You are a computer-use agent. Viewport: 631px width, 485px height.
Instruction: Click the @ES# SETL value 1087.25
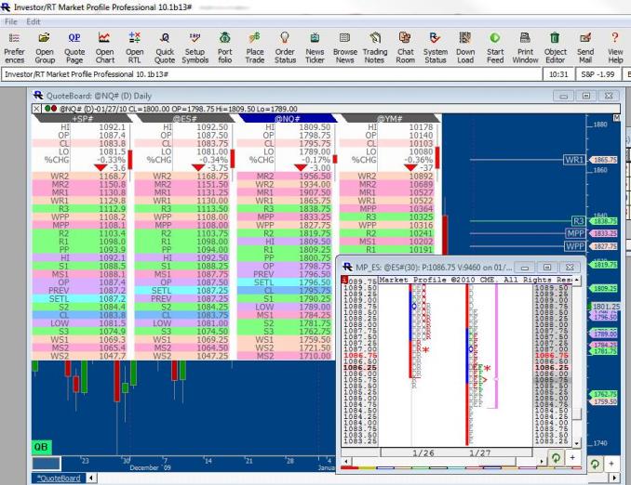[212, 290]
